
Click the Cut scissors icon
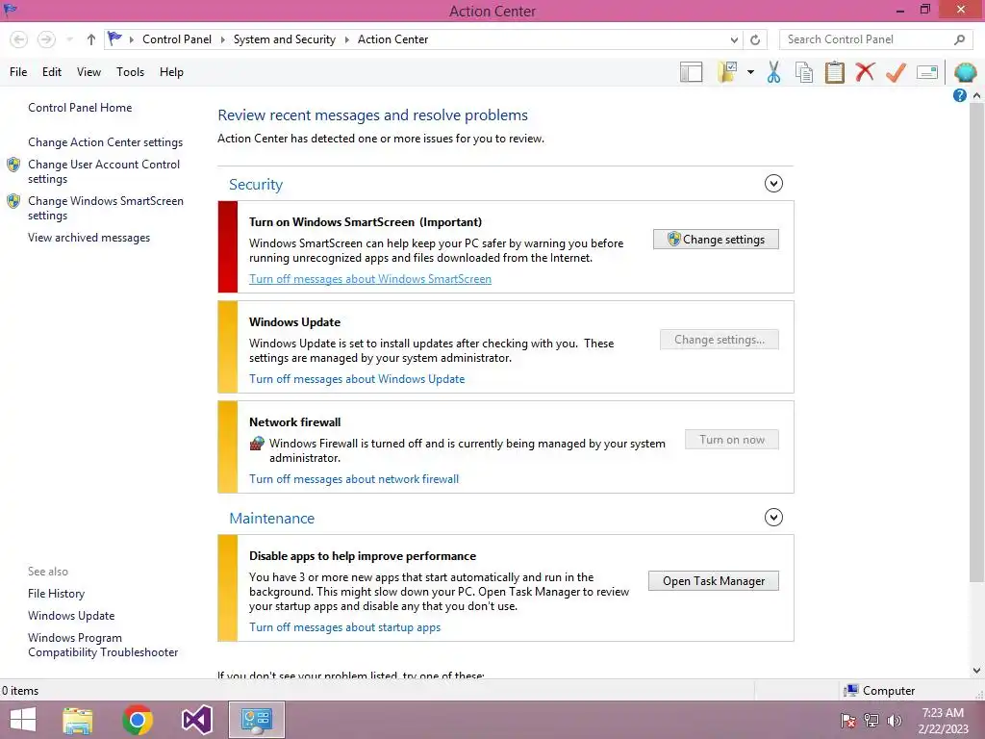point(774,72)
